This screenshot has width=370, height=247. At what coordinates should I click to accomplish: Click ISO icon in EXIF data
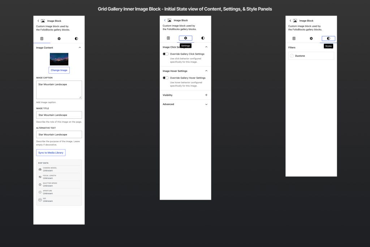40,200
